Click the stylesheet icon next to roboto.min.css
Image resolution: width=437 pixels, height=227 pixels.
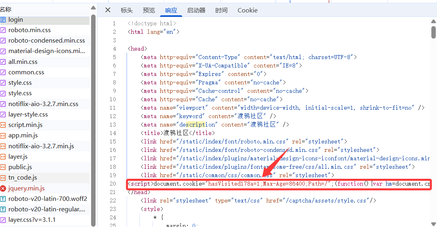pos(3,30)
